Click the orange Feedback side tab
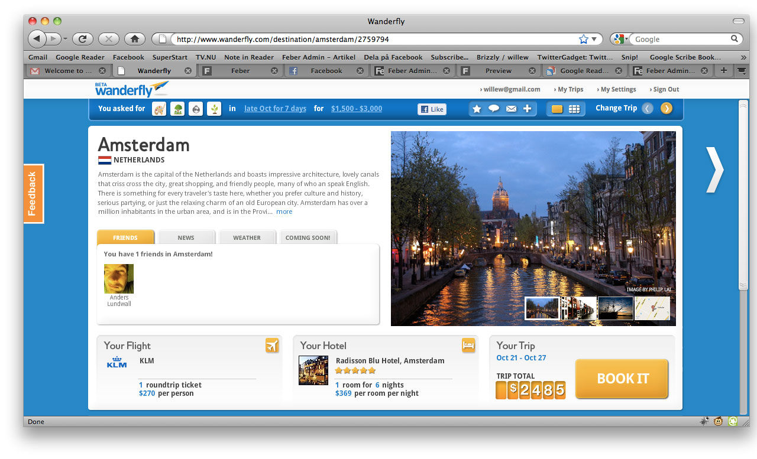Viewport: 757px width, 459px height. tap(33, 194)
